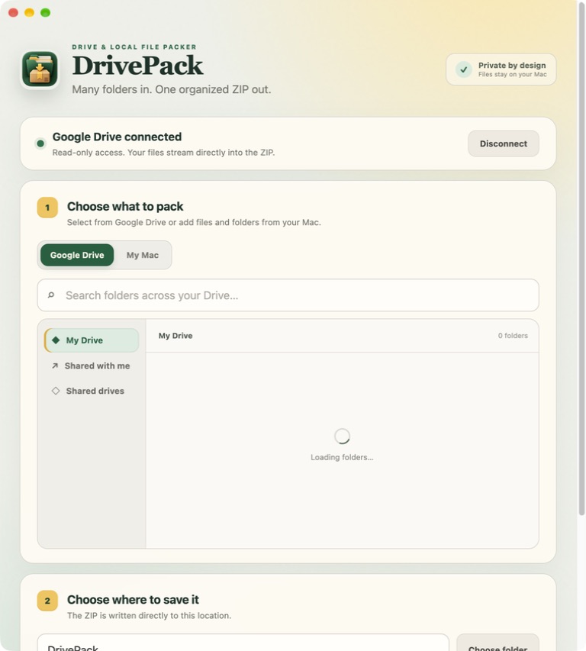
Task: Click the Many folders in. One organized ZIP out. tagline
Action: click(x=172, y=89)
